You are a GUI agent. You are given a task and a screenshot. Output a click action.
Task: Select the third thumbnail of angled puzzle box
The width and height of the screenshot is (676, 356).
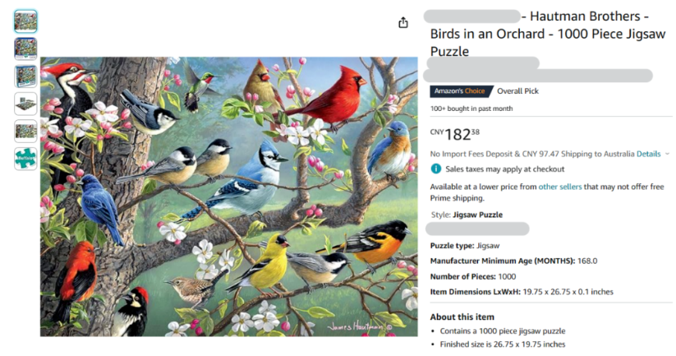click(x=25, y=76)
